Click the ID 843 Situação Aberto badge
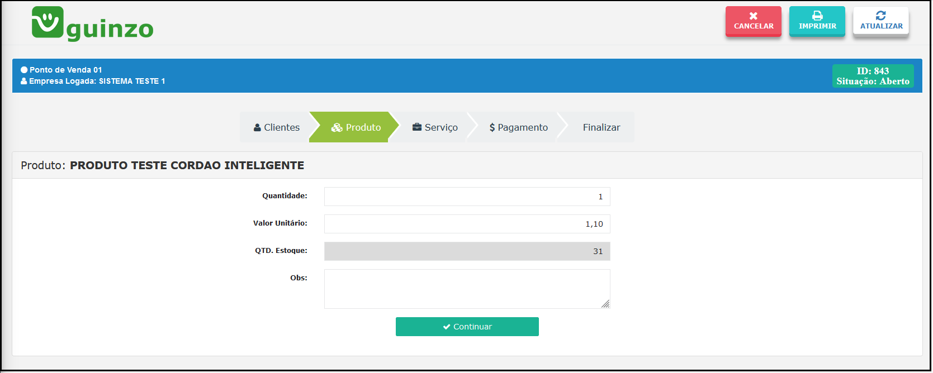Screen dimensions: 933x373 [x=873, y=76]
